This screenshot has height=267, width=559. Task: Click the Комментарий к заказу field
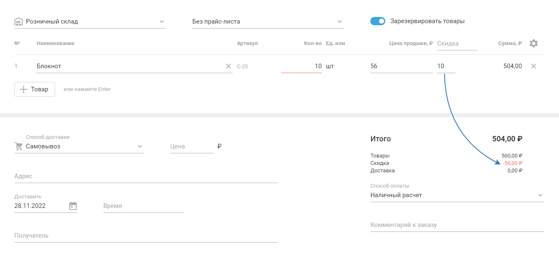457,225
